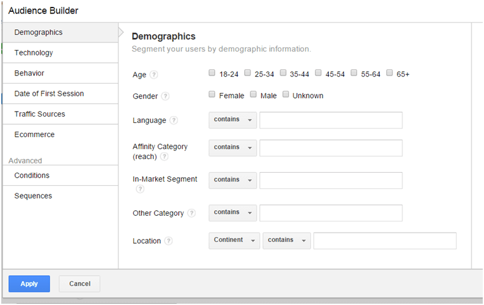
Task: Open the Age help question-mark icon
Action: point(154,75)
